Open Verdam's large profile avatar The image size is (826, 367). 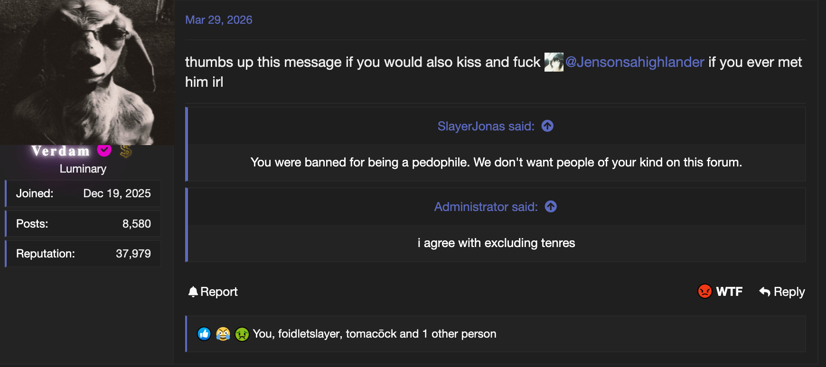[87, 73]
